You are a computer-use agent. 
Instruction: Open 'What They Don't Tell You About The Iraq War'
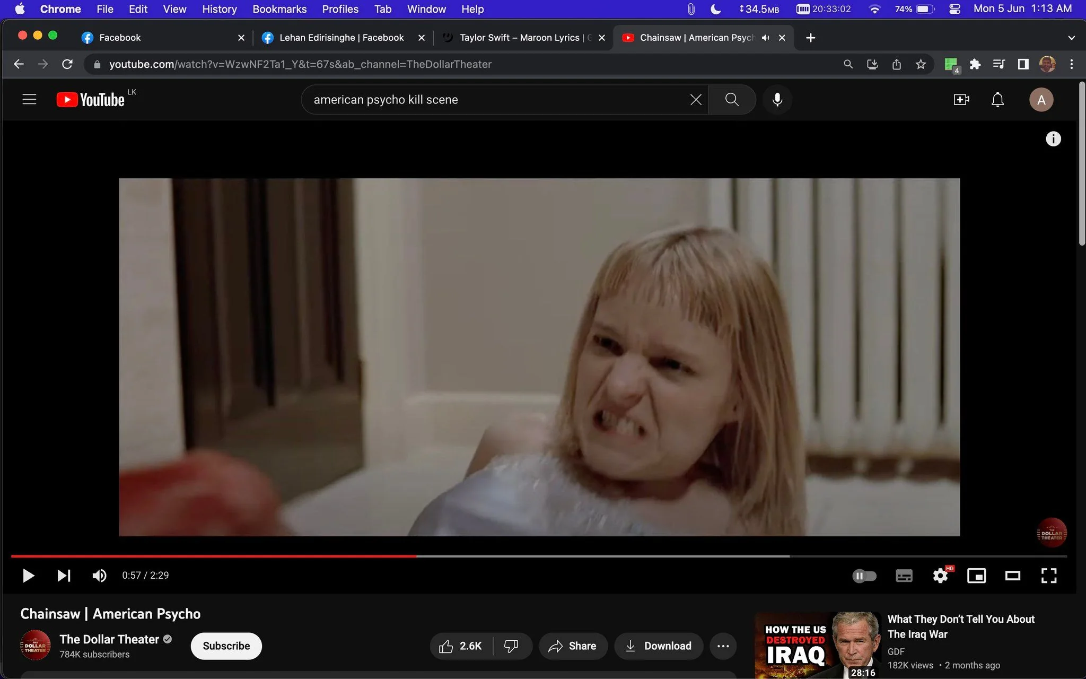click(x=961, y=626)
